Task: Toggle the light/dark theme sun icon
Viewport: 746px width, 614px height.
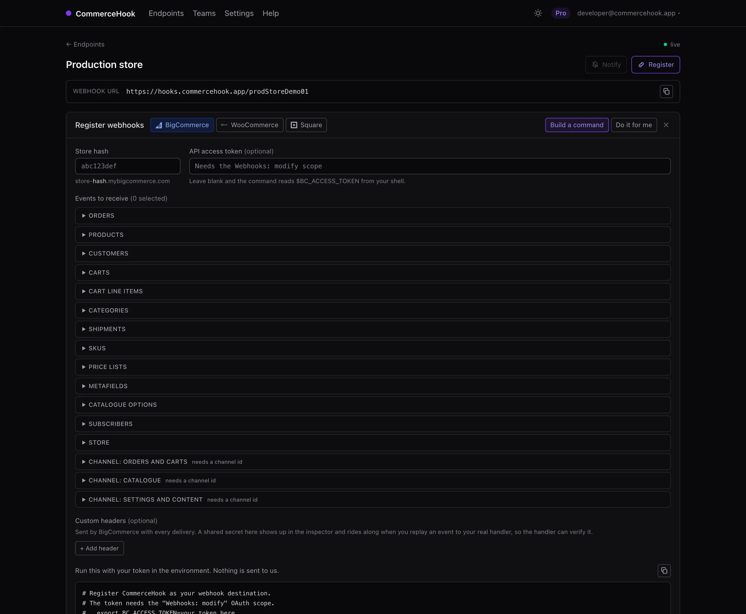Action: (538, 13)
